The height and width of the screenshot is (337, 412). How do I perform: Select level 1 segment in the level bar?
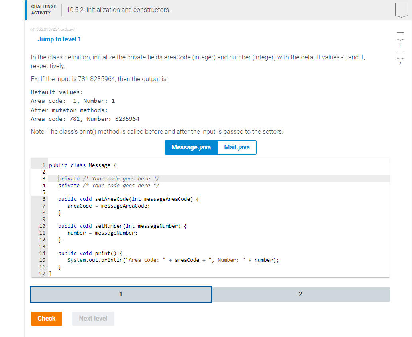click(x=120, y=294)
